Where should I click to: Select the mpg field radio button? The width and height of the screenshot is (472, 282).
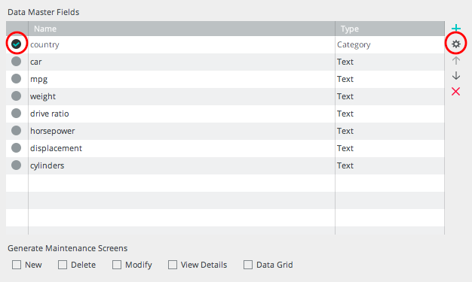17,79
